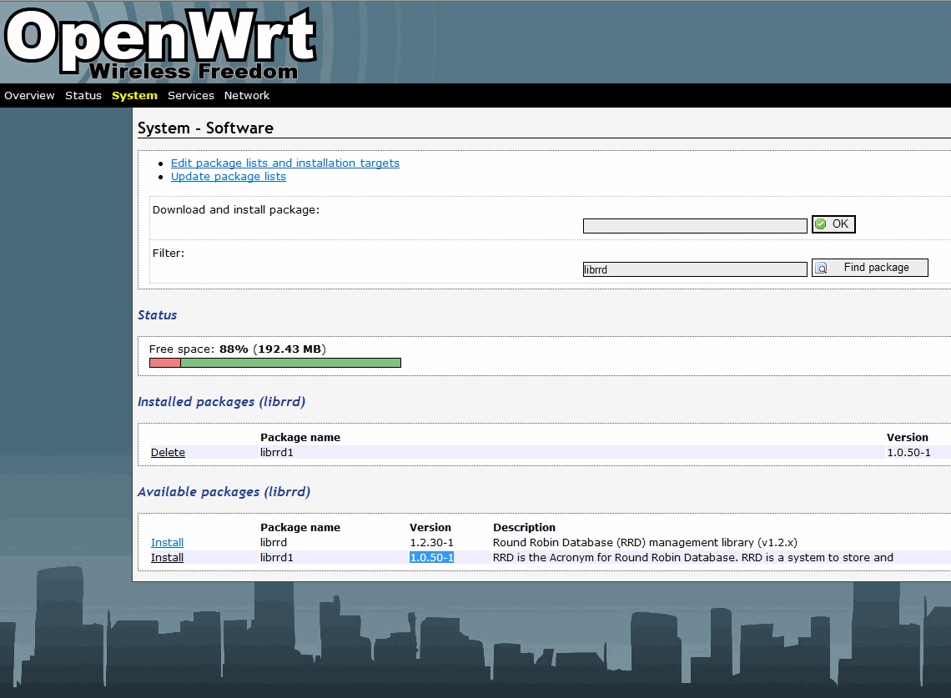Go to the Services menu

[x=191, y=96]
